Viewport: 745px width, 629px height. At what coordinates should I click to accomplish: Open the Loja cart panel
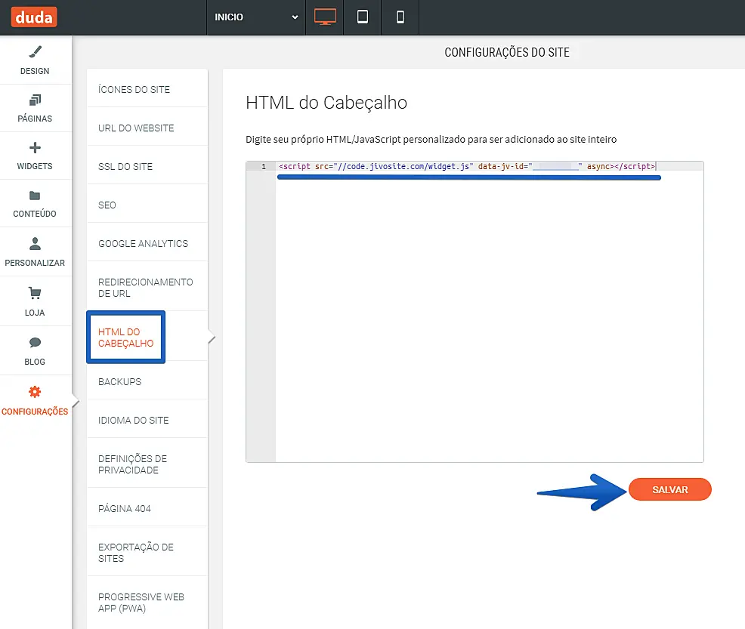click(35, 301)
